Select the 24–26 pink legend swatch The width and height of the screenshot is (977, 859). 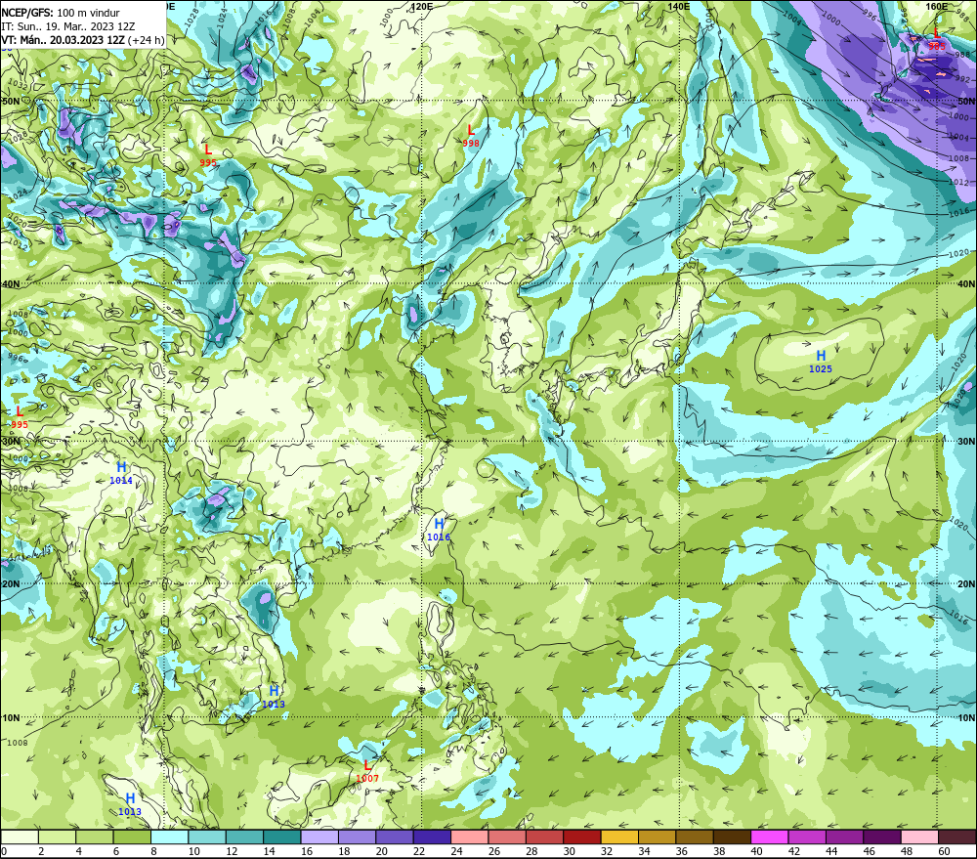[469, 837]
